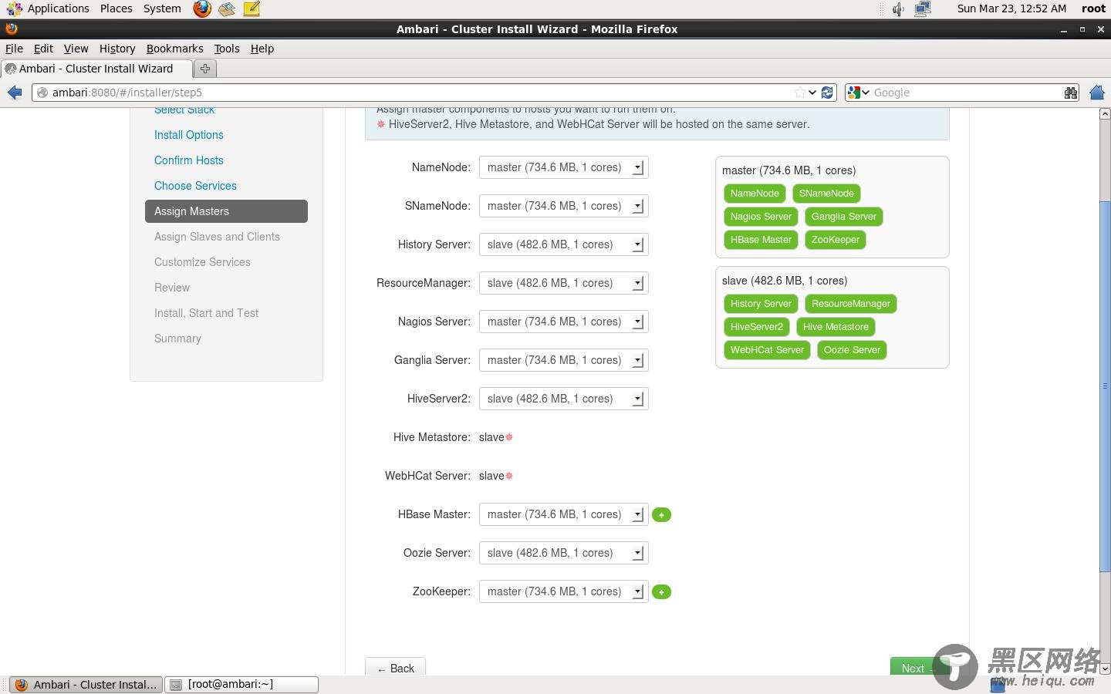The image size is (1111, 694).
Task: Click the Nagios Server tag
Action: [x=761, y=217]
